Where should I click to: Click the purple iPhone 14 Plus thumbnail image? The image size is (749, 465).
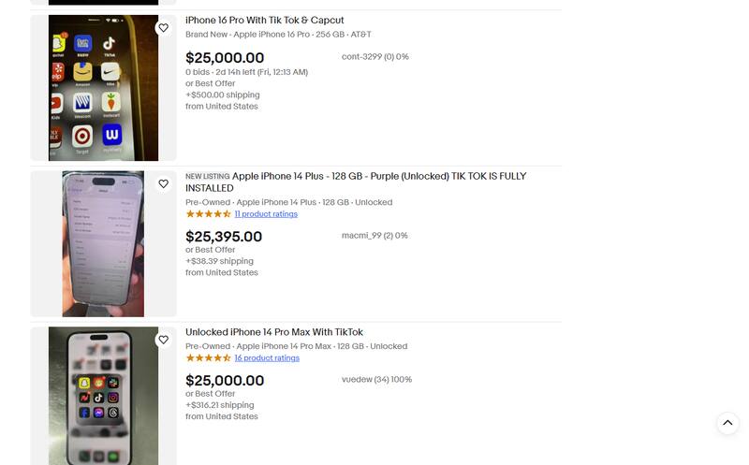(x=103, y=243)
